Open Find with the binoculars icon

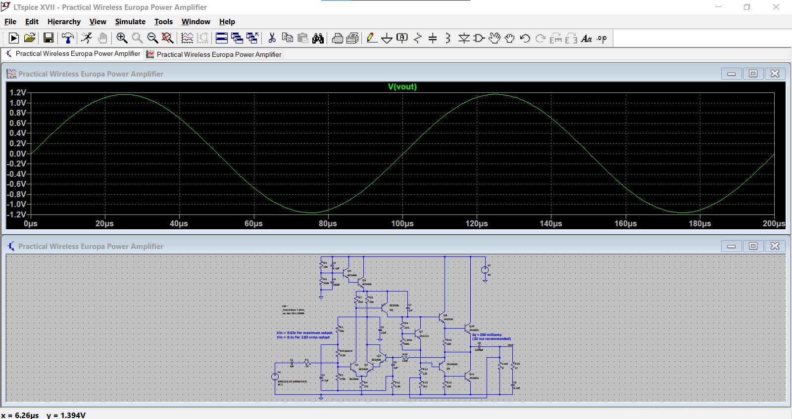[x=318, y=38]
